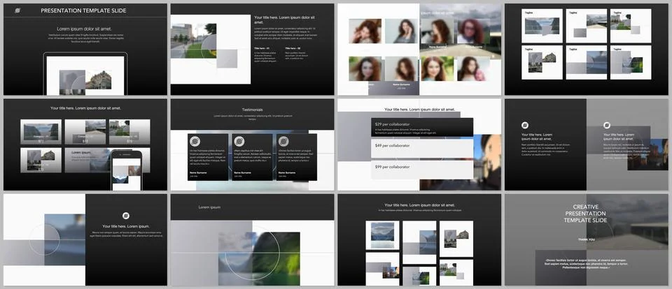Click the round icon in the middle testimonial card
The image size is (672, 289).
coord(239,142)
